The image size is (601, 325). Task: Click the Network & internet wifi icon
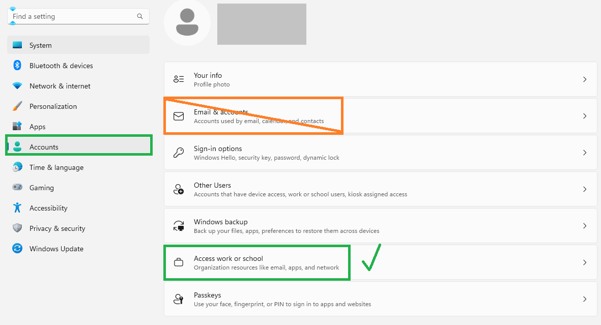click(17, 86)
